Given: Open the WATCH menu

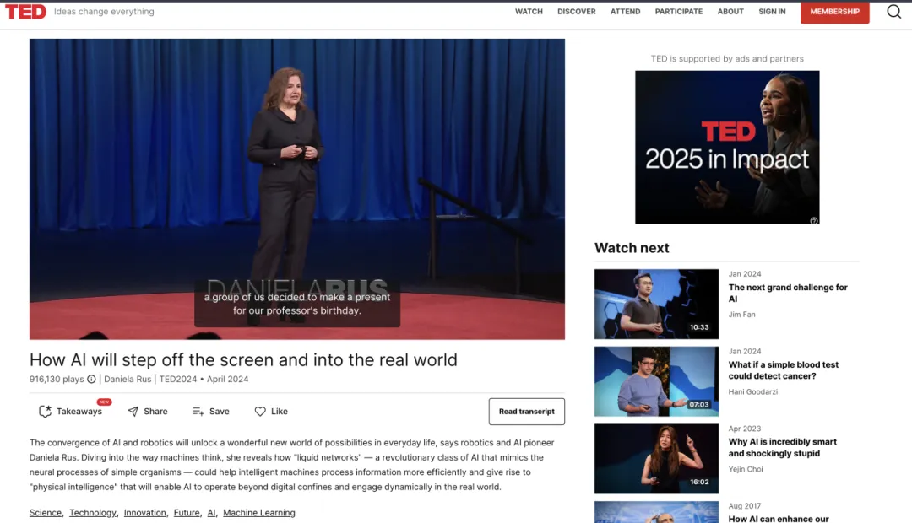Looking at the screenshot, I should coord(529,12).
